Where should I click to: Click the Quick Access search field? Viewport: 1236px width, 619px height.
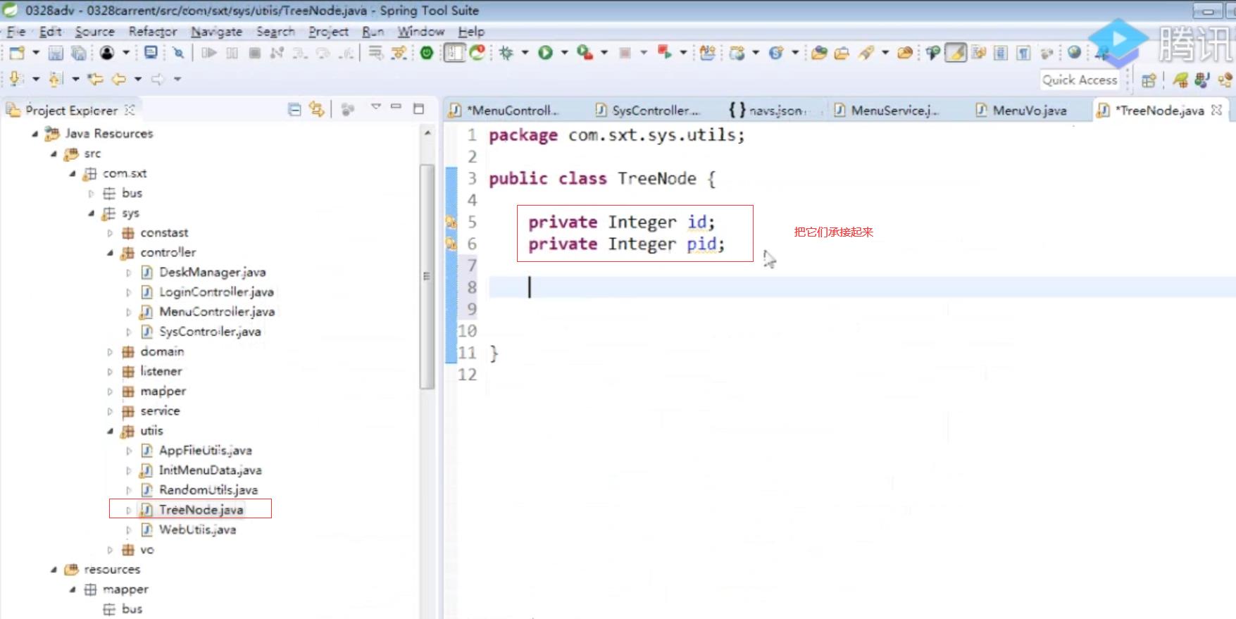(1079, 80)
